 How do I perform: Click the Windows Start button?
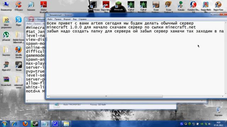tap(4, 124)
